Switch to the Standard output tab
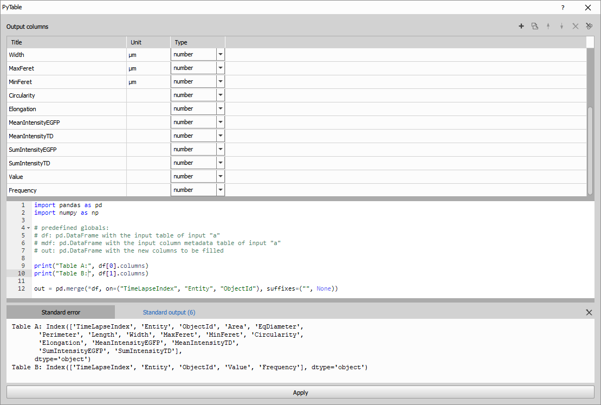Screen dimensions: 601x405 point(169,312)
